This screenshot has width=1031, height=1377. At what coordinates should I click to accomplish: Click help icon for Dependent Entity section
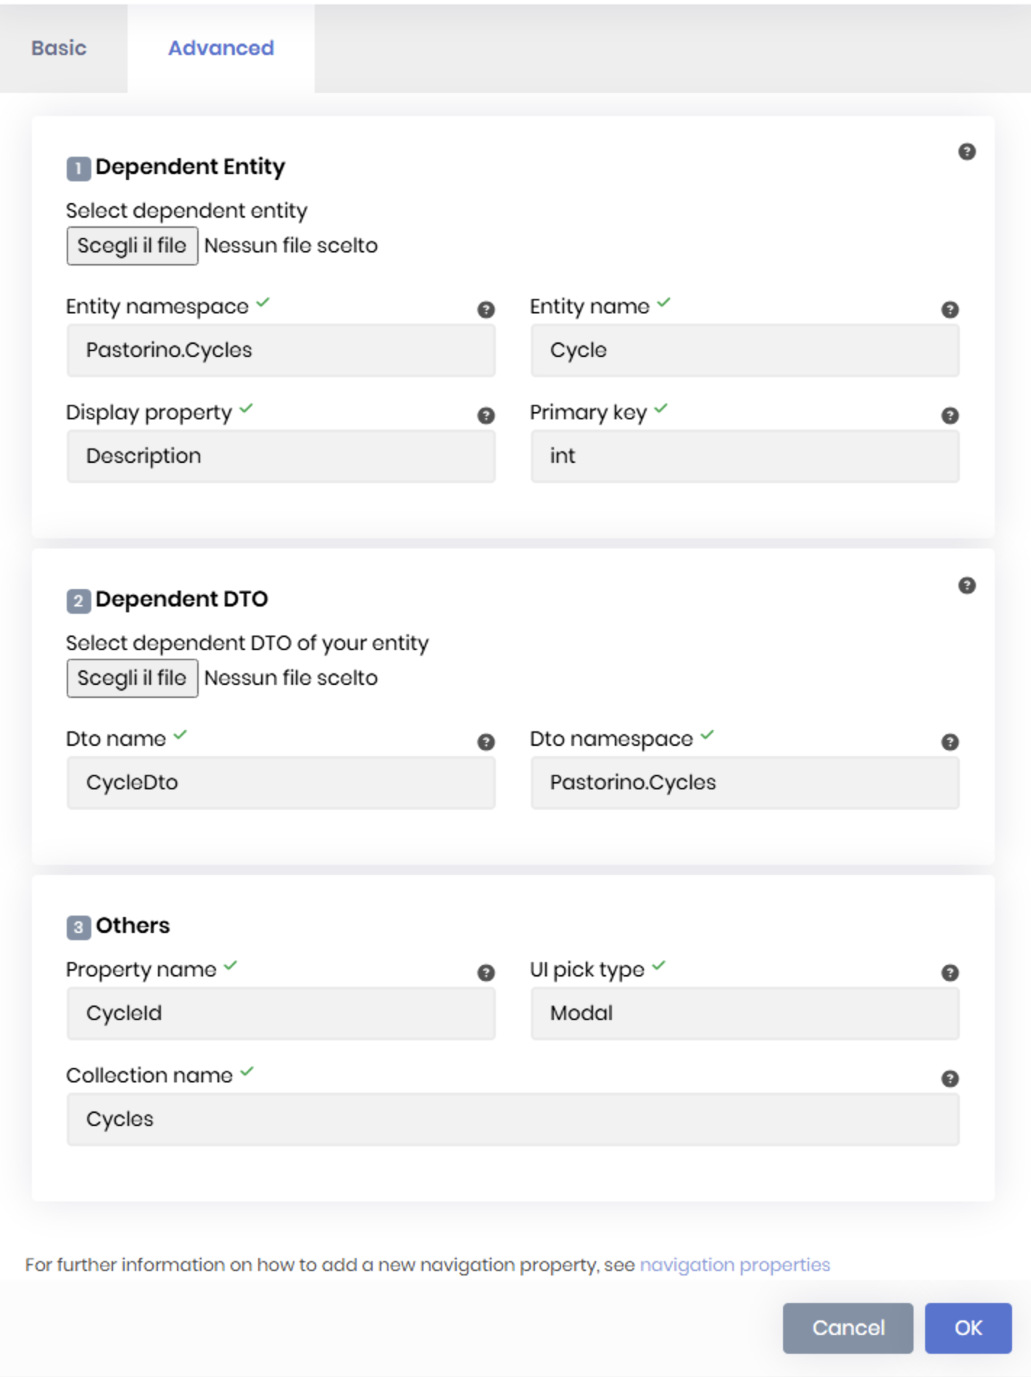click(x=966, y=152)
